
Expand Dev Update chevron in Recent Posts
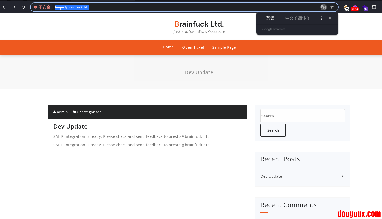pos(342,176)
